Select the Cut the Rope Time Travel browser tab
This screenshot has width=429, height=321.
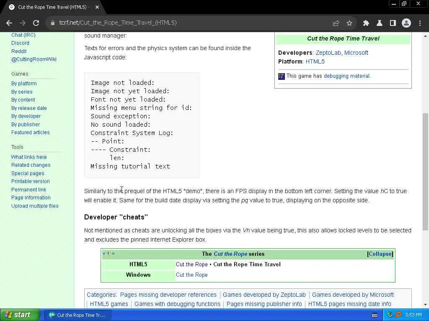click(52, 8)
